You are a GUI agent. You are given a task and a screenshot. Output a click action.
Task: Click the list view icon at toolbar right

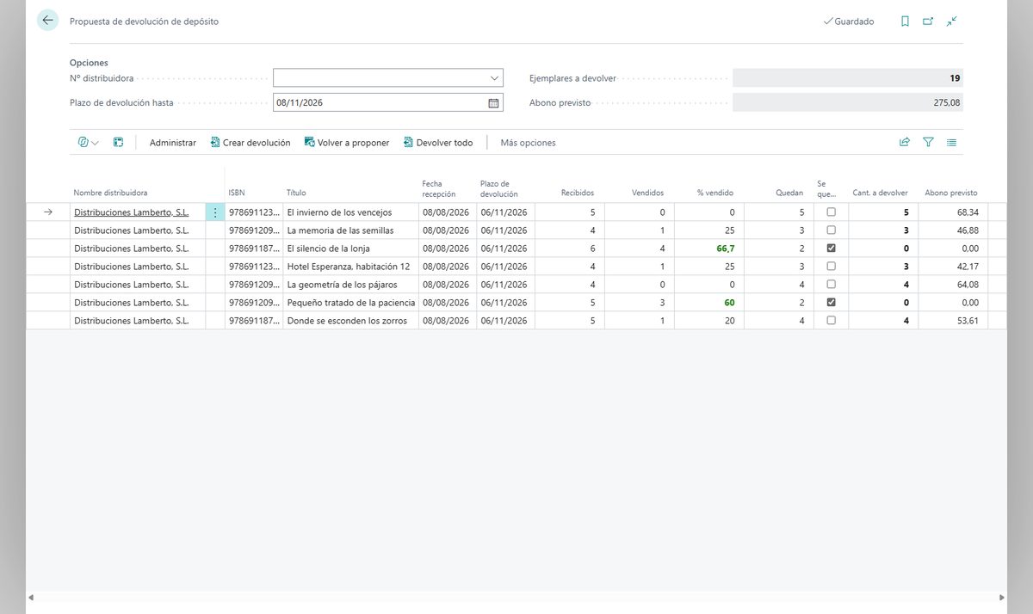(951, 143)
